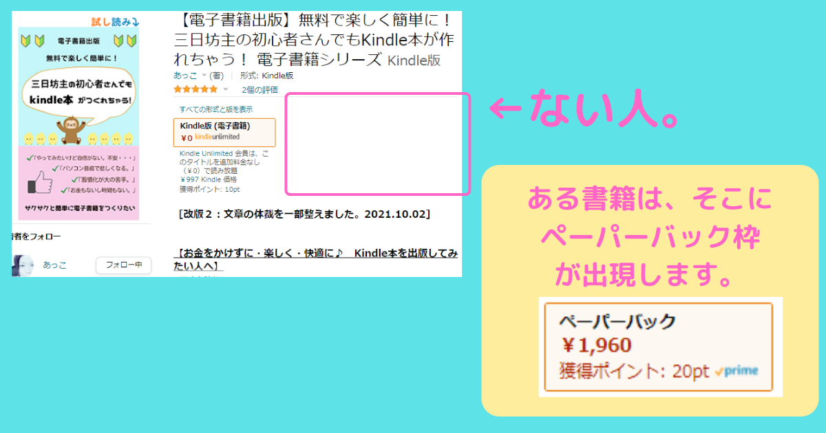Open the author avatar image for あっこ

pos(23,265)
